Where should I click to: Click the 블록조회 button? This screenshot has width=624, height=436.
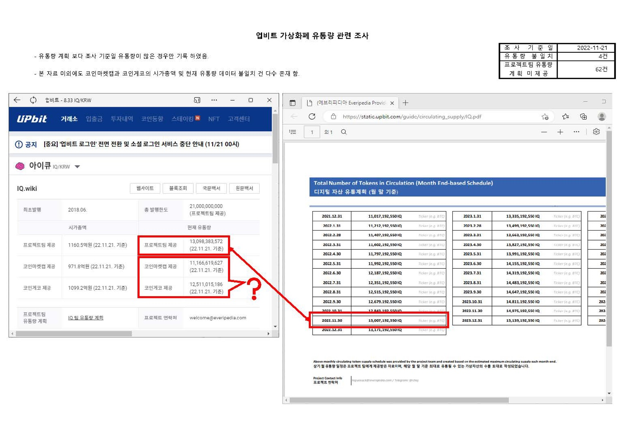pyautogui.click(x=178, y=188)
